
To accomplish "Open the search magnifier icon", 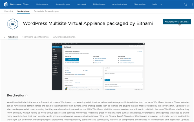I will click(185, 5).
